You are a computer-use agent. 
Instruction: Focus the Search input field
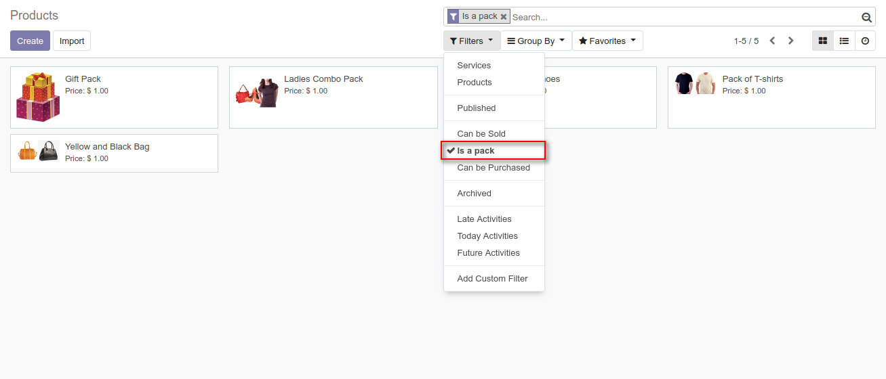coord(685,17)
